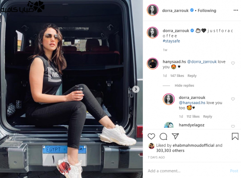Reply to dorra_zarrouk's love you too comment
Image resolution: width=241 pixels, height=178 pixels.
[207, 117]
